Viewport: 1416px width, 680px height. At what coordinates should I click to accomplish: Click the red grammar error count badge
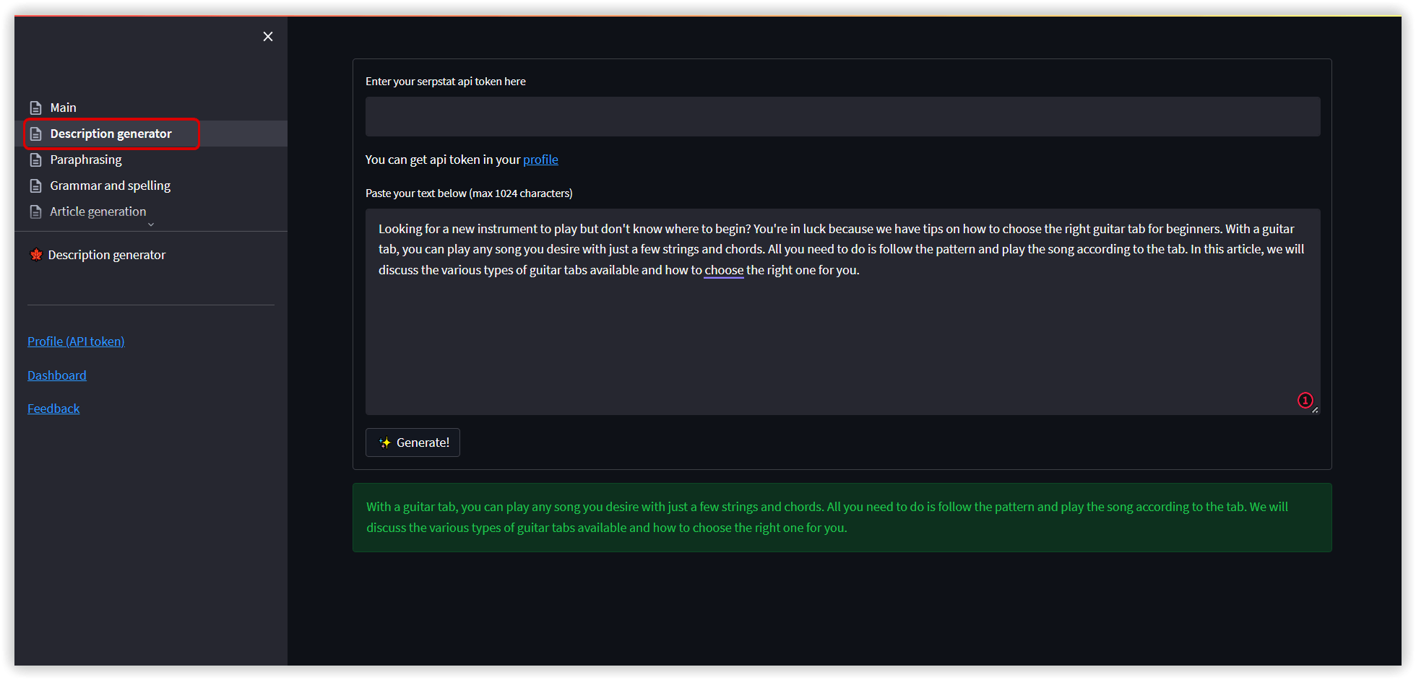(1305, 400)
